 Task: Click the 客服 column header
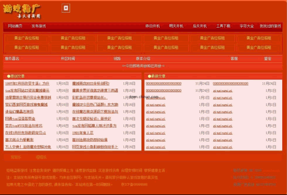(x=234, y=59)
